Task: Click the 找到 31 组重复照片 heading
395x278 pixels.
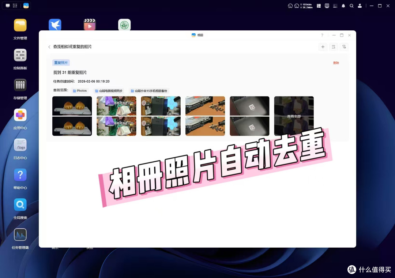Action: click(x=70, y=72)
